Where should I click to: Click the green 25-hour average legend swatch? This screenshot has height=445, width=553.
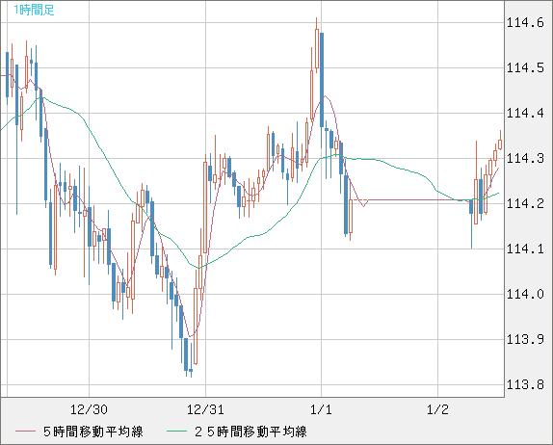176,432
